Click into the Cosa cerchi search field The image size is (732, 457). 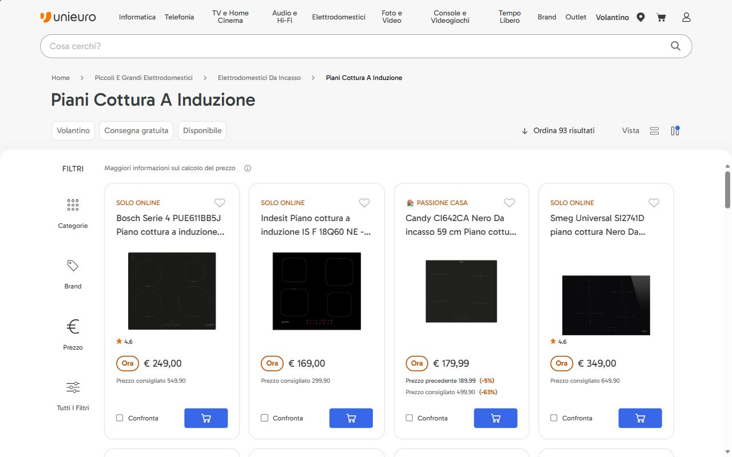coord(355,46)
